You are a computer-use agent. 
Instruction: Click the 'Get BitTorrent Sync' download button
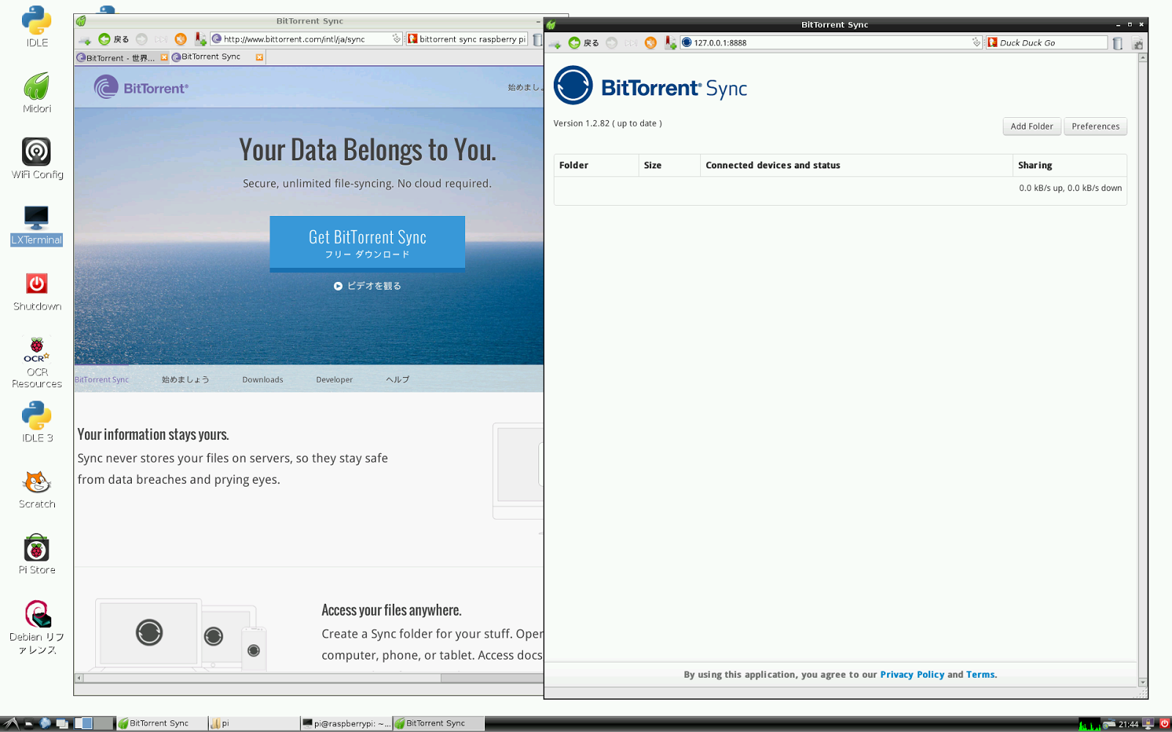click(x=367, y=244)
